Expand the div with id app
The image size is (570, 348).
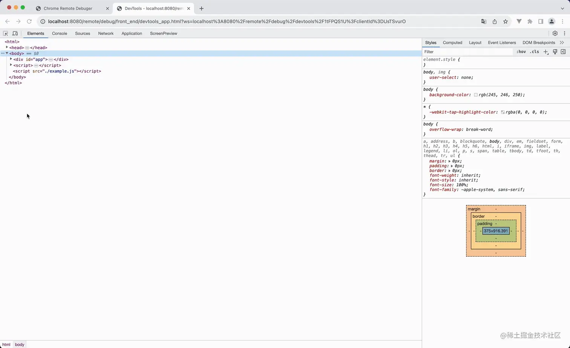point(11,59)
